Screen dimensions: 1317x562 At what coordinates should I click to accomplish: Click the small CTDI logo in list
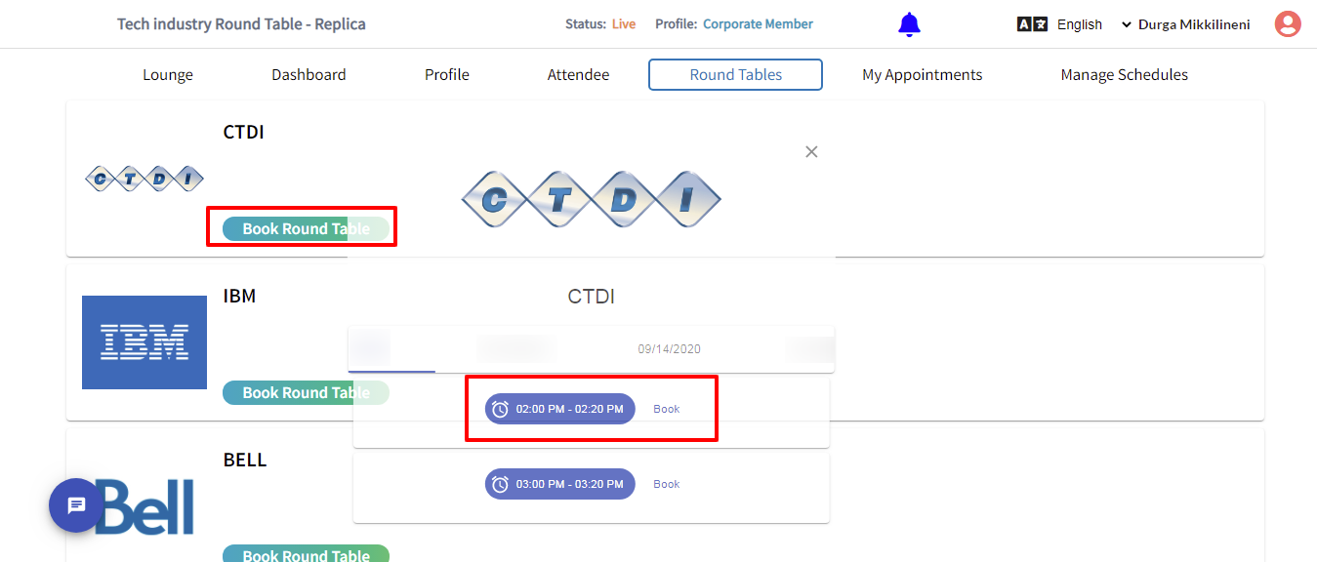point(144,179)
